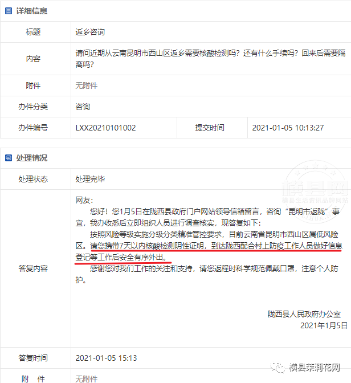Screen dimensions: 351x383
Task: Select the title value 返乡咨询
Action: (x=90, y=32)
